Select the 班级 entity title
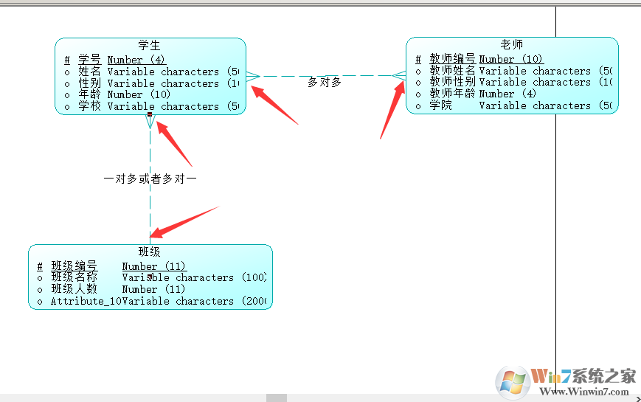 149,252
